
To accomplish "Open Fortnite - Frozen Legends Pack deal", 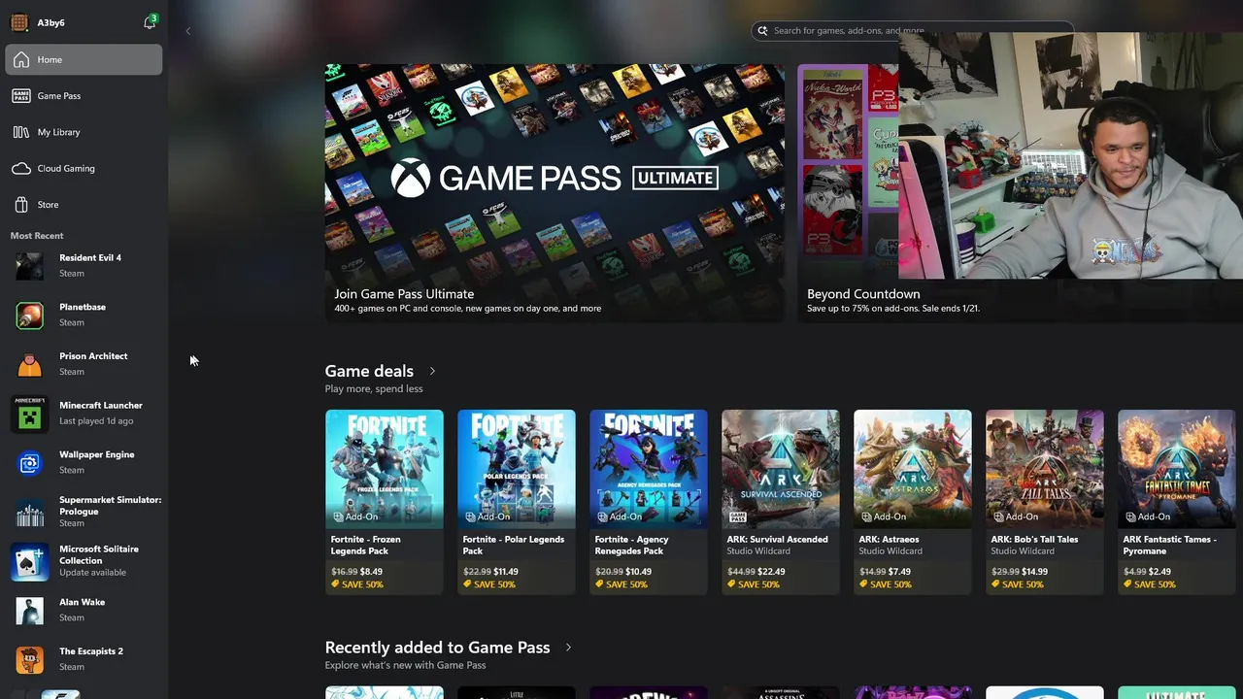I will coord(385,502).
